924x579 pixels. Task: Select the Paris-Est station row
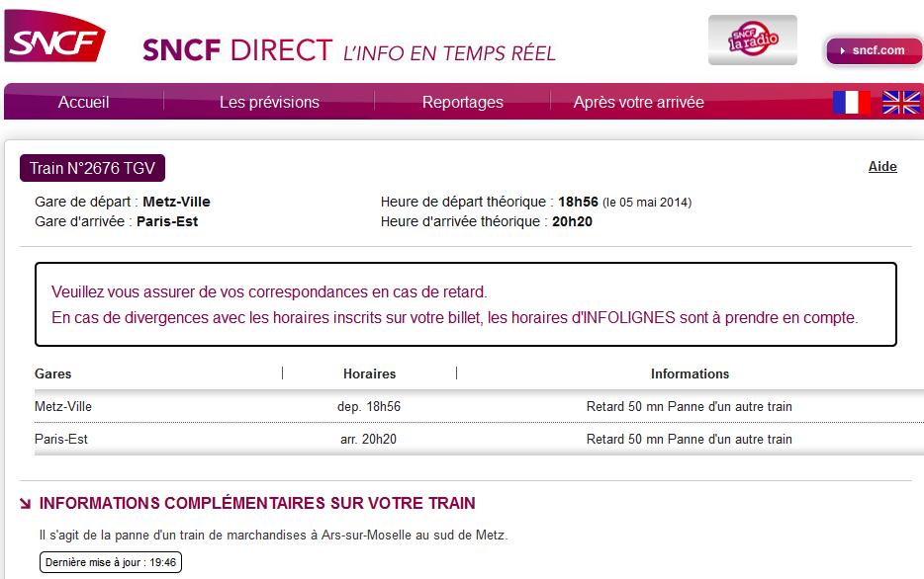tap(479, 439)
